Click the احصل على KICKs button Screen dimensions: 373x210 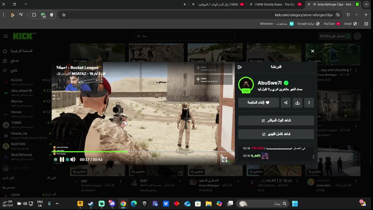click(x=335, y=36)
